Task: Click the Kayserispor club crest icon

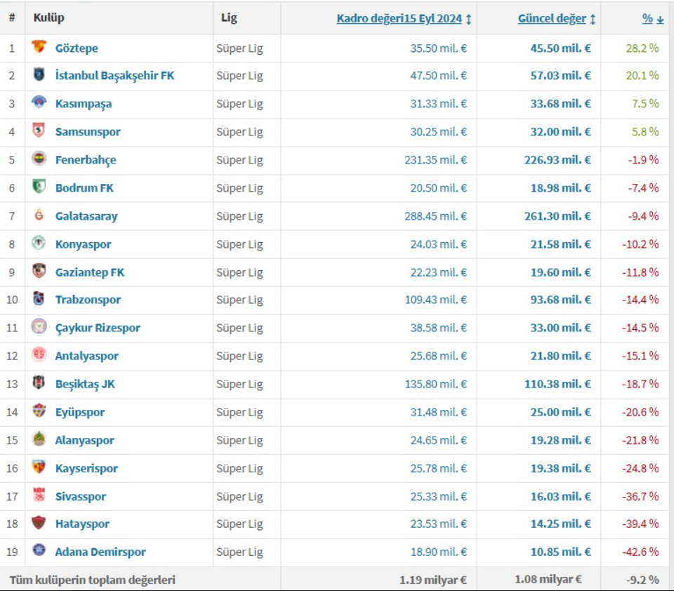Action: 39,467
